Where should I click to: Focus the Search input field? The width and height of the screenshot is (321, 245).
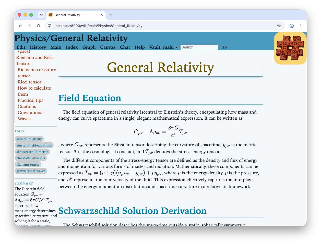point(199,47)
